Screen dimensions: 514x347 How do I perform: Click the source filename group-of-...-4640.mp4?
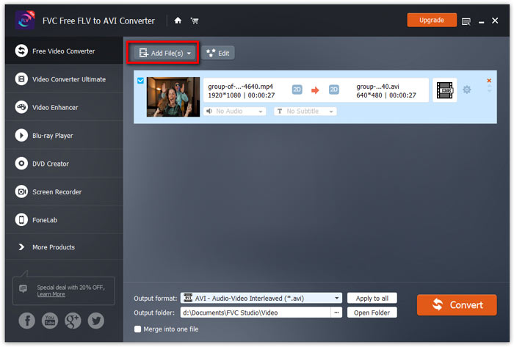pos(240,87)
